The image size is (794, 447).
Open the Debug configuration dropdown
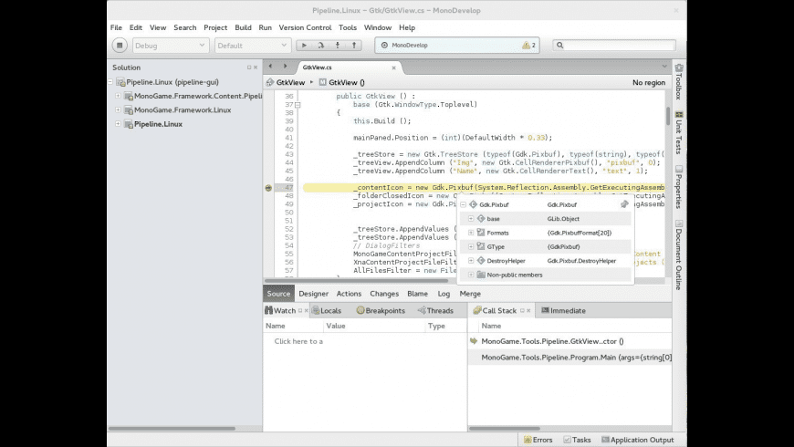(x=171, y=45)
